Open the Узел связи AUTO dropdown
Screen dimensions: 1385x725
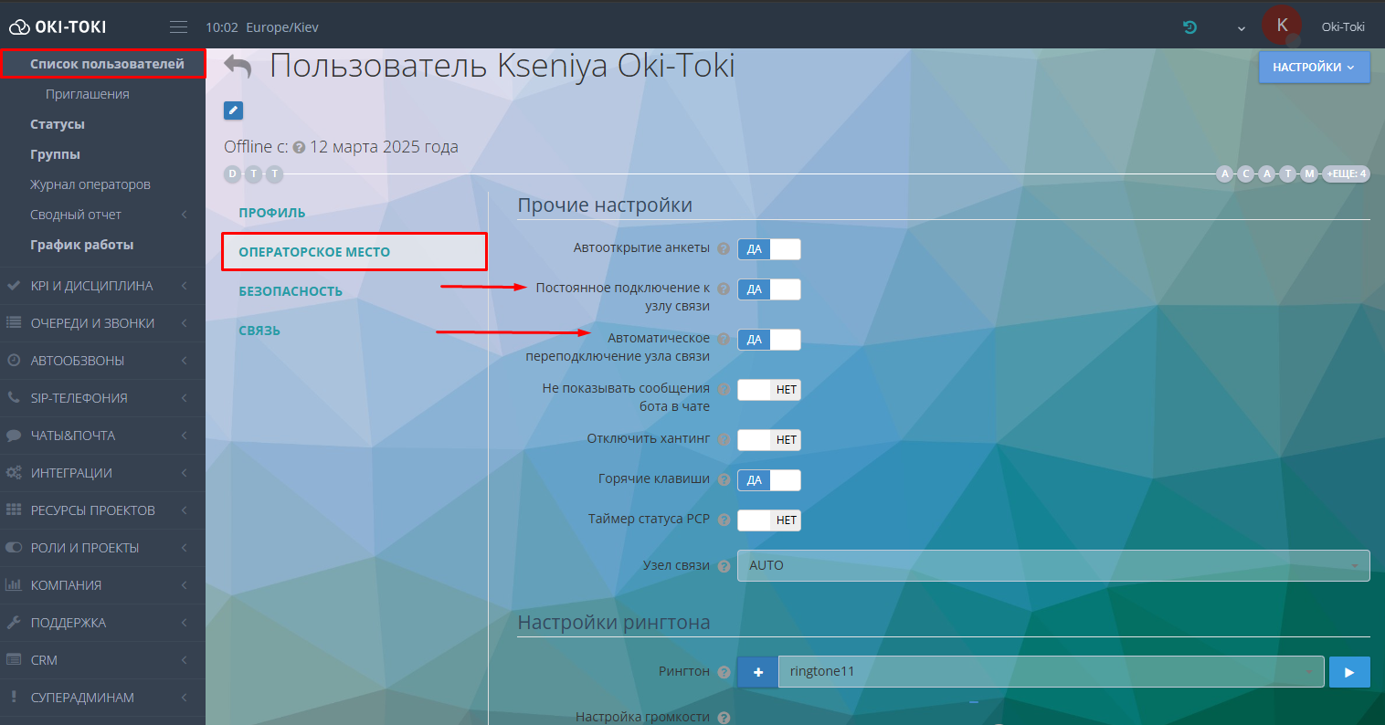(x=1053, y=565)
